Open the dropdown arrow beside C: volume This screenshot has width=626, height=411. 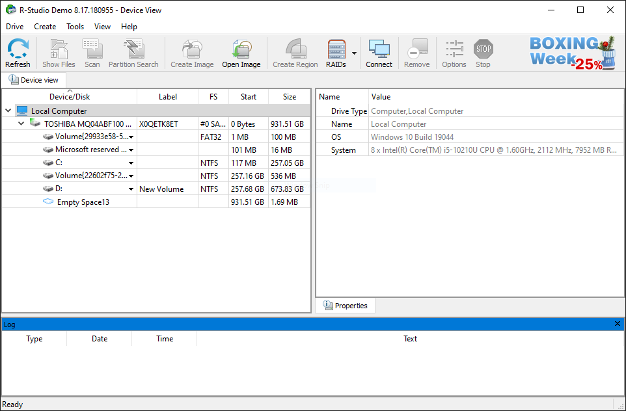click(131, 163)
